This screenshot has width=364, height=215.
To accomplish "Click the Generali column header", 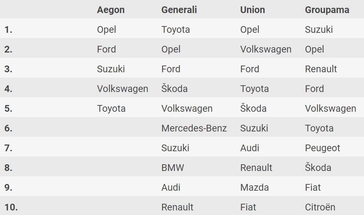I will click(179, 10).
